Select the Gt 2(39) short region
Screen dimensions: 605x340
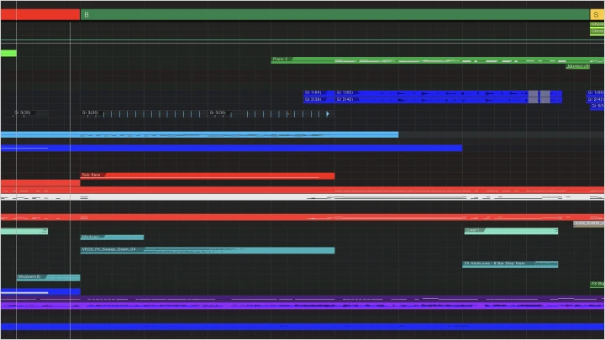pos(318,100)
